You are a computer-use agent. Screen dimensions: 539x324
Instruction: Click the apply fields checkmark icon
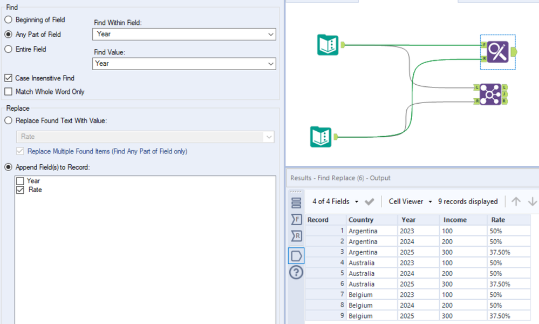point(370,201)
